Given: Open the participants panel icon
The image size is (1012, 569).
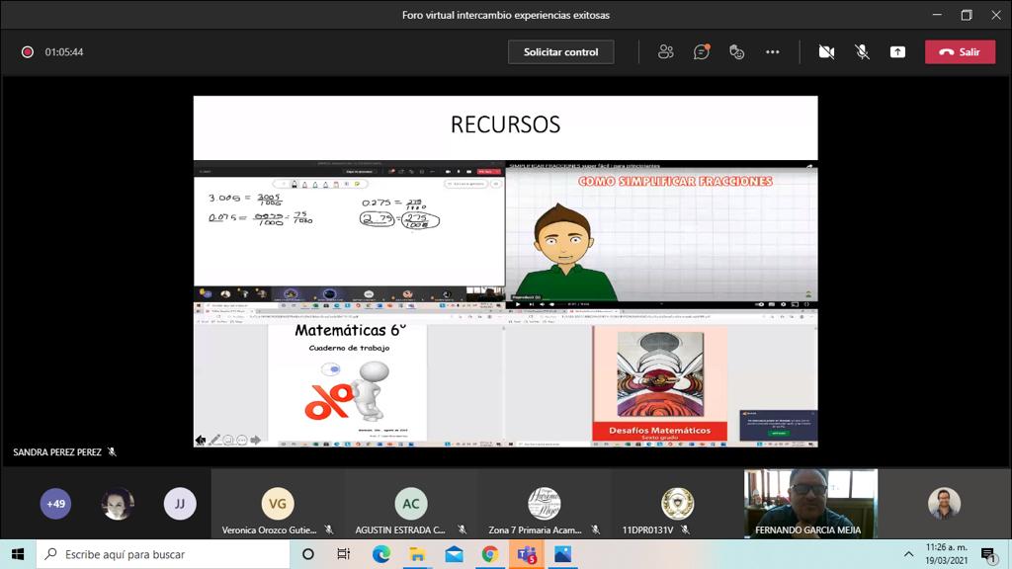Looking at the screenshot, I should click(666, 52).
